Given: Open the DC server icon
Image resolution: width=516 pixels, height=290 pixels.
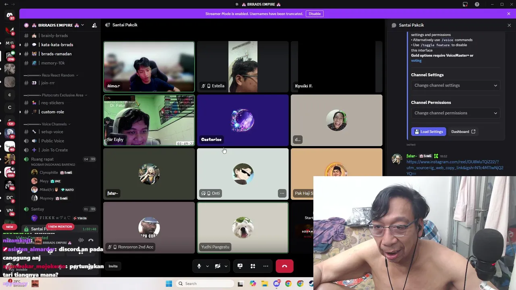Looking at the screenshot, I should click(10, 198).
